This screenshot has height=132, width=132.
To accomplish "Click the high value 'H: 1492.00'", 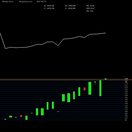I will click(70, 6).
